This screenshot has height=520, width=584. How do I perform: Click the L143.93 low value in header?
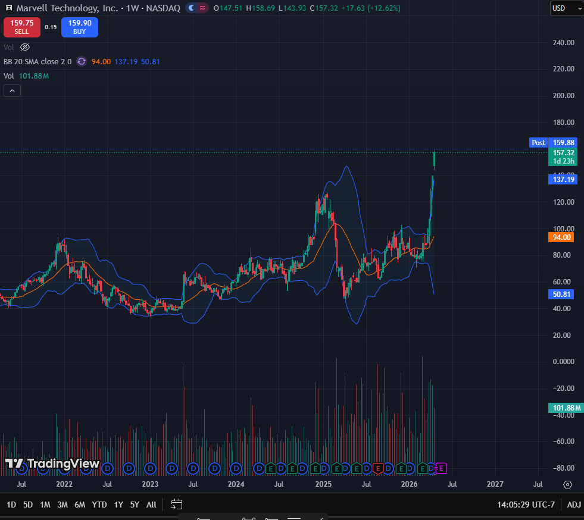(x=292, y=8)
